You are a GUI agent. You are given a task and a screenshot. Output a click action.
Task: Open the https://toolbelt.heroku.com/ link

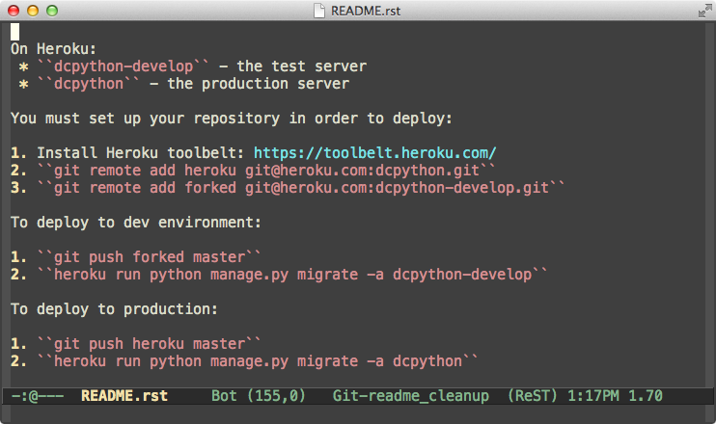tap(375, 152)
